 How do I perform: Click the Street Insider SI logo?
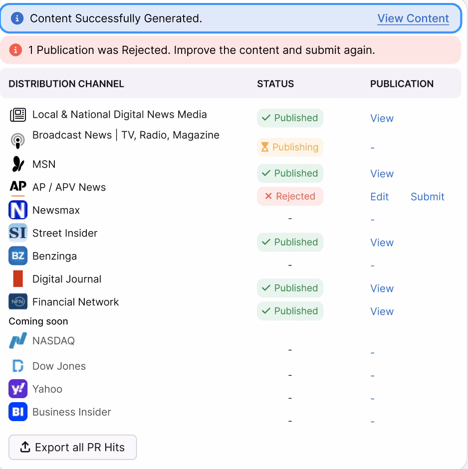pyautogui.click(x=18, y=233)
